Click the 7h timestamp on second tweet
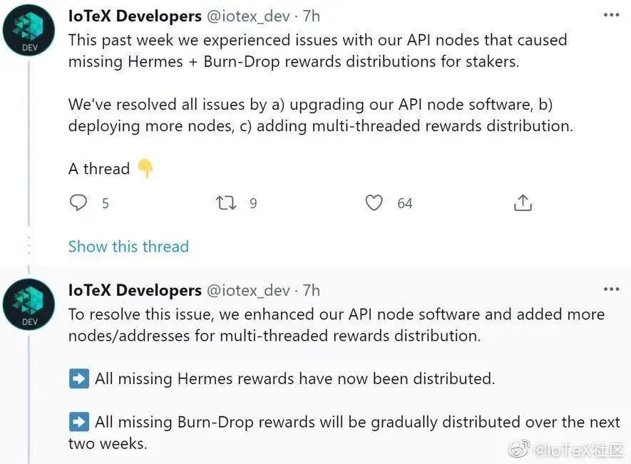This screenshot has height=464, width=631. tap(312, 290)
